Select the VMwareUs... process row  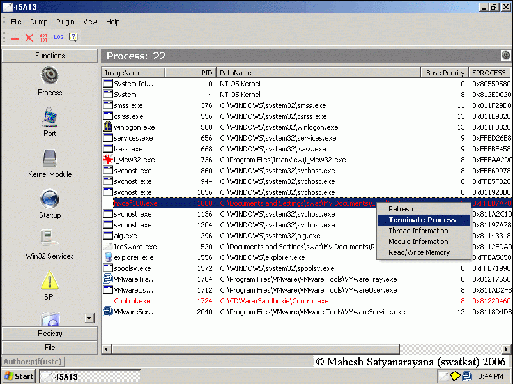(x=307, y=290)
